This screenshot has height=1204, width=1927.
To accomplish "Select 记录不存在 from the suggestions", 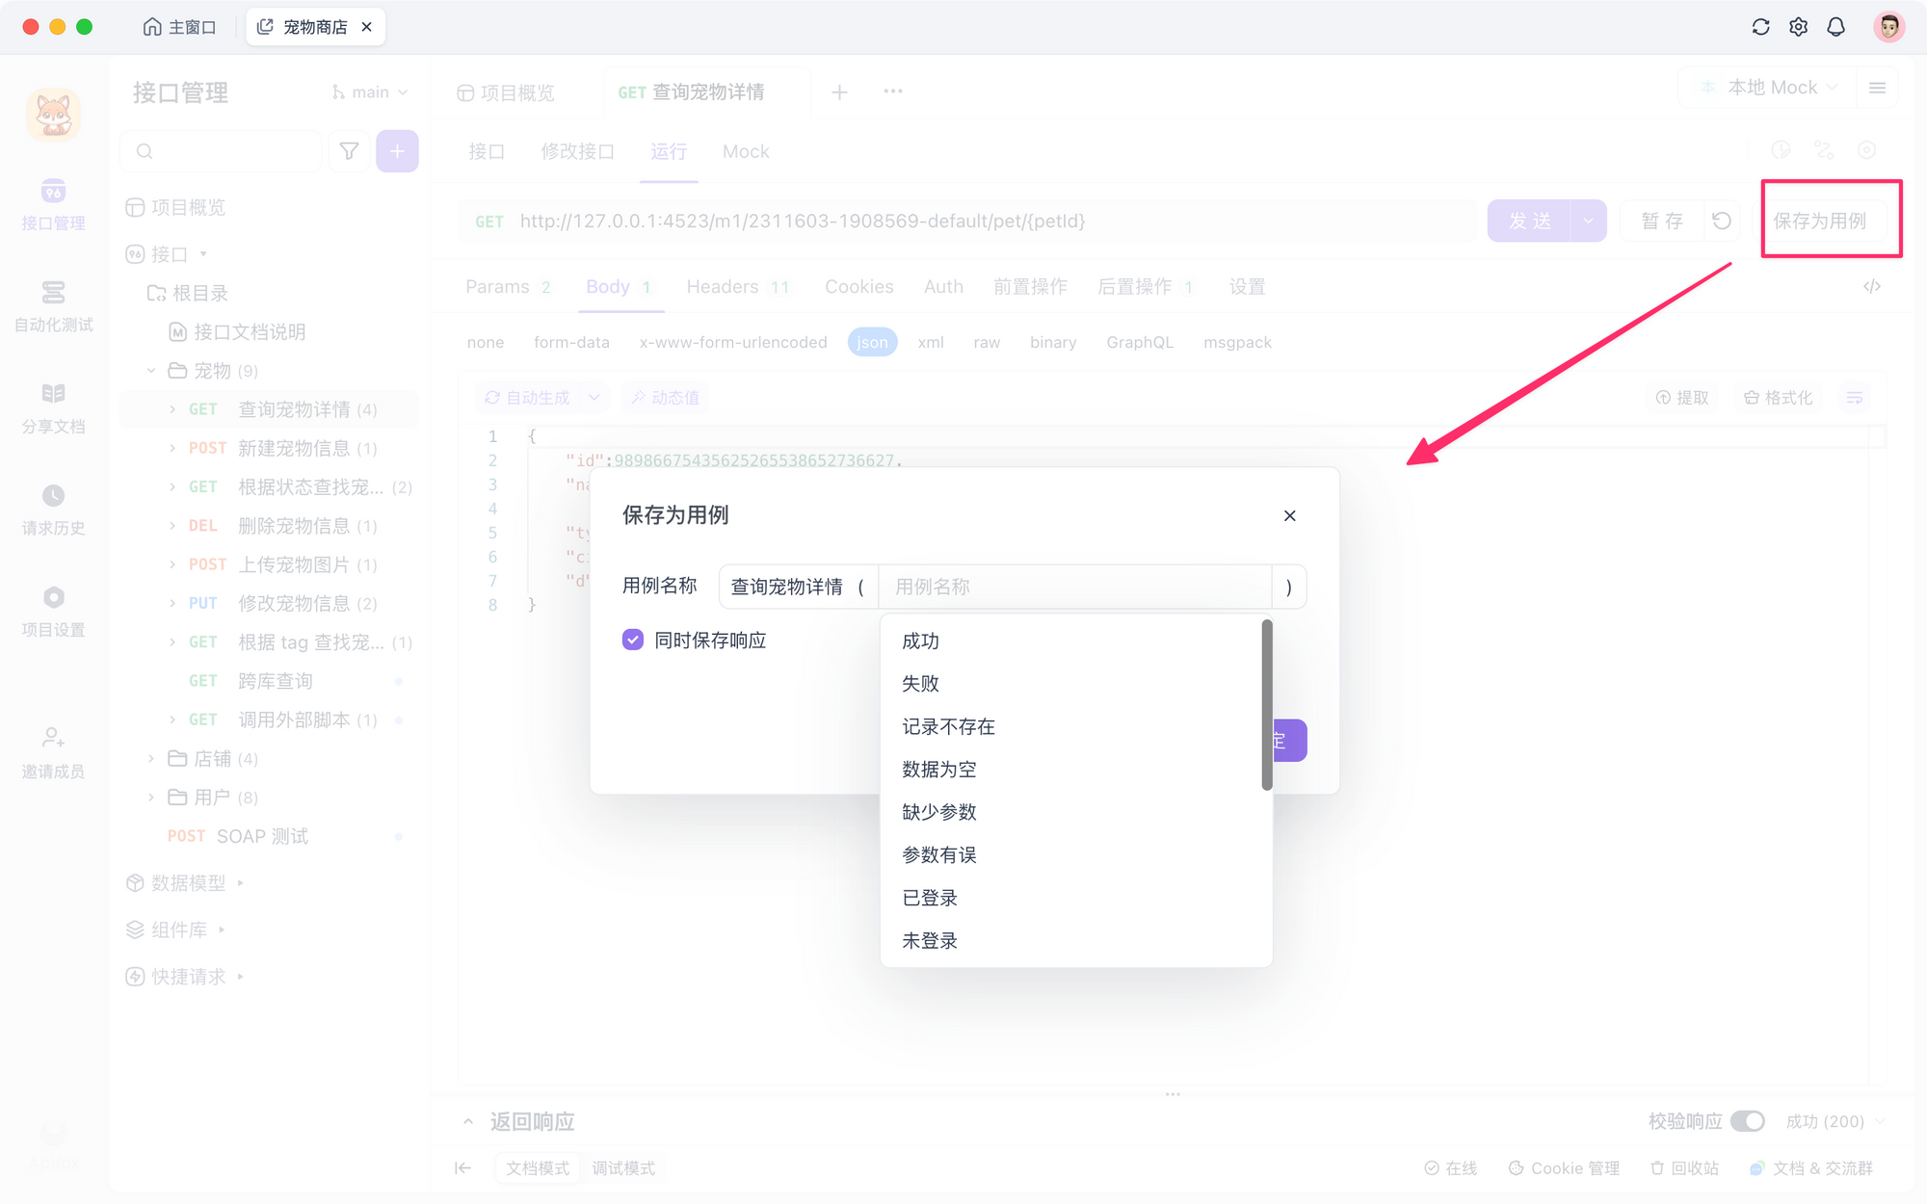I will click(1070, 727).
